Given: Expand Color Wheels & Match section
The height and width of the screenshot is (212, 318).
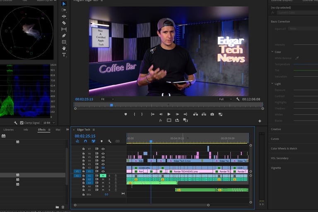Looking at the screenshot, I should pos(284,149).
